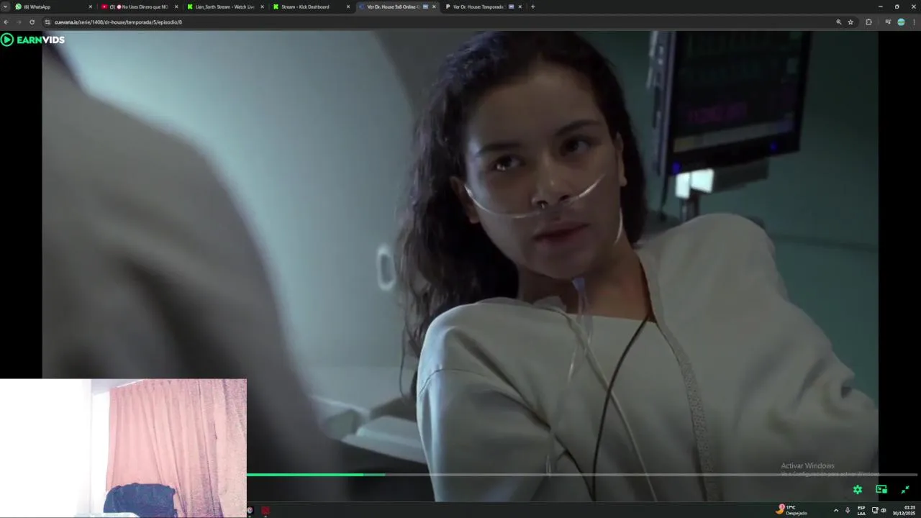
Task: Open the microphone tray icon
Action: 848,510
